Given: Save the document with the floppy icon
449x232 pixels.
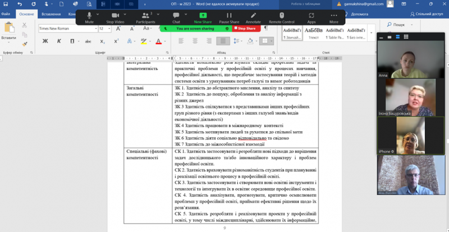Looking at the screenshot, I should (x=6, y=4).
